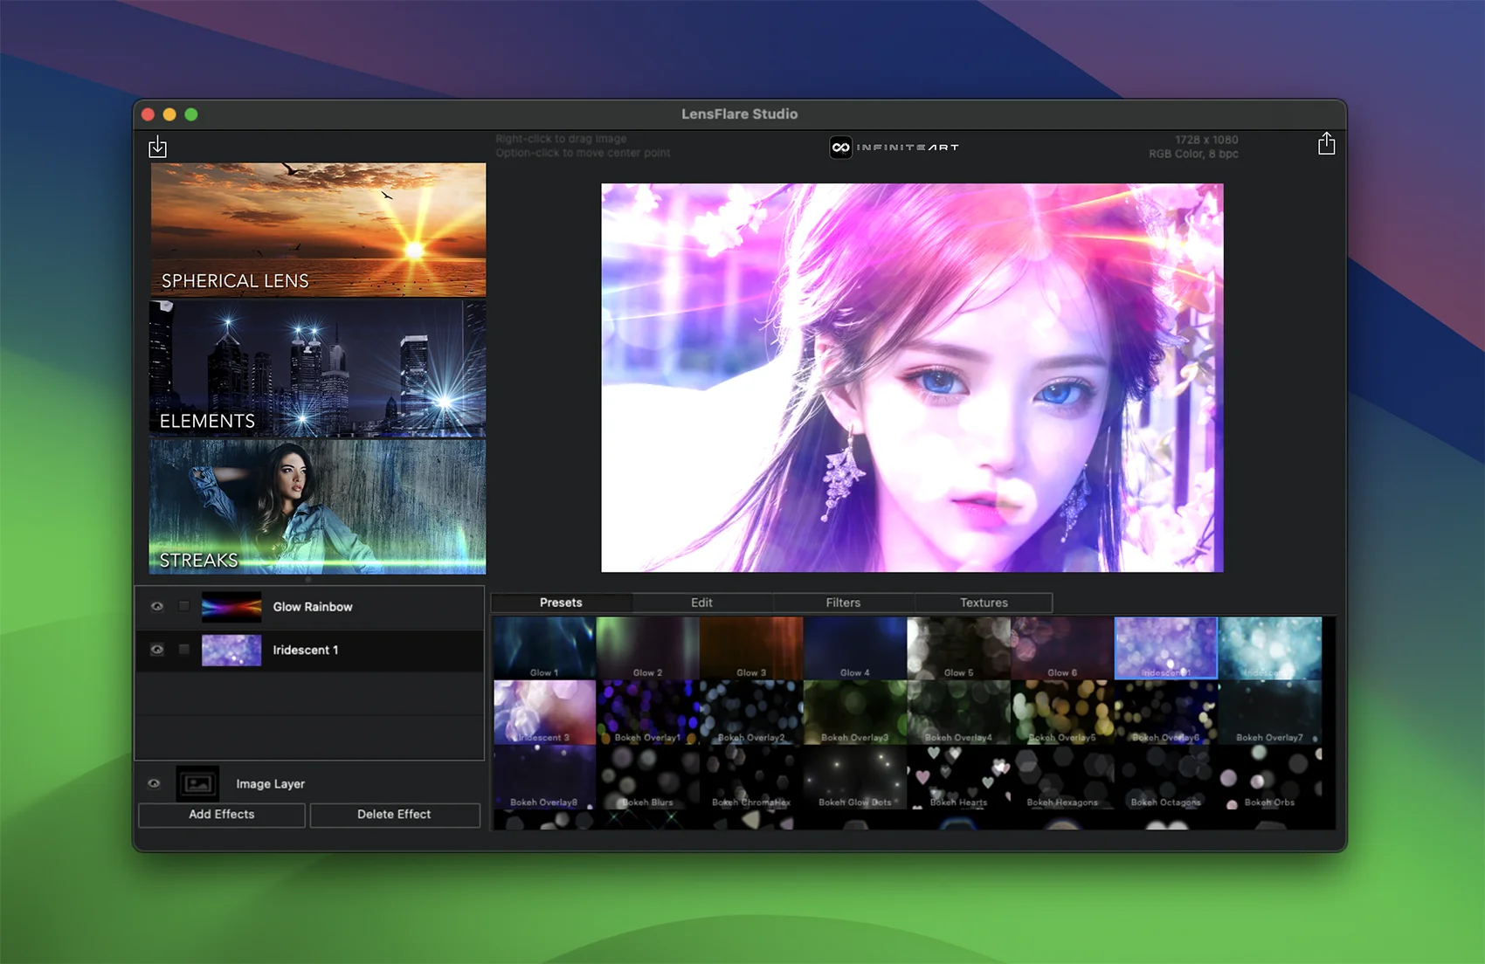1485x964 pixels.
Task: Open the Textures tab
Action: click(984, 602)
